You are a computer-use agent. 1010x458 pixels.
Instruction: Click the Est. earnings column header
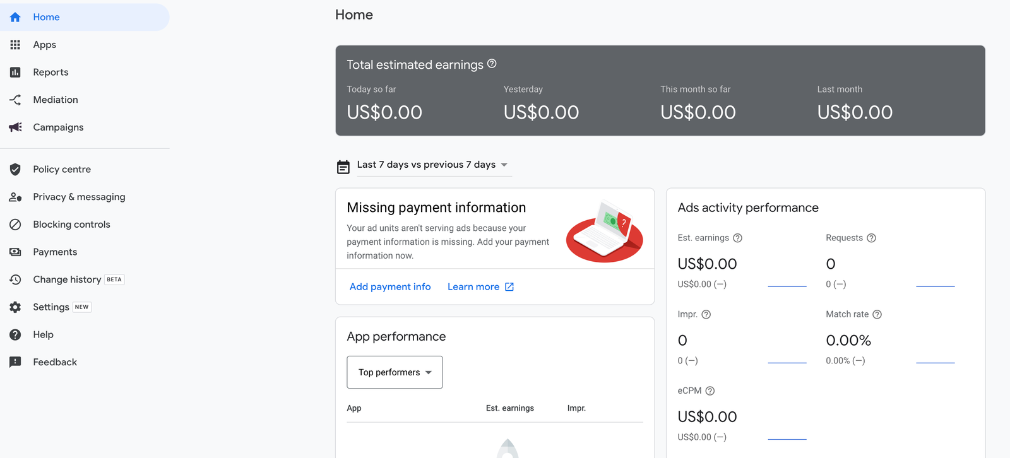[x=509, y=408]
